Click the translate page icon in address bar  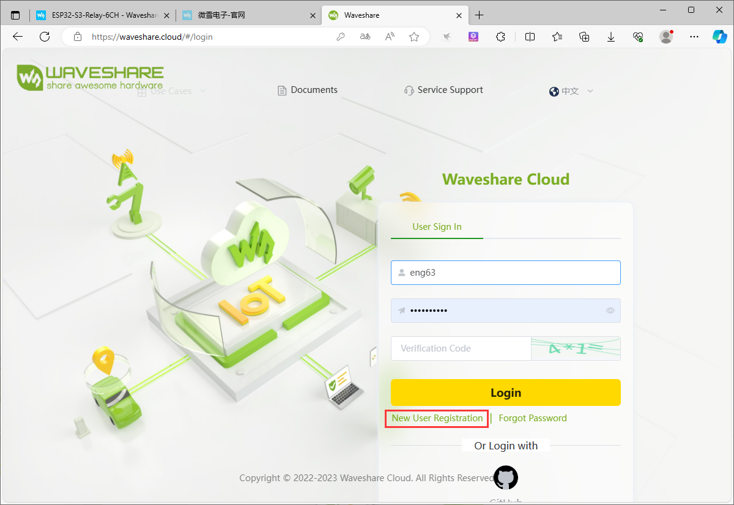[365, 37]
